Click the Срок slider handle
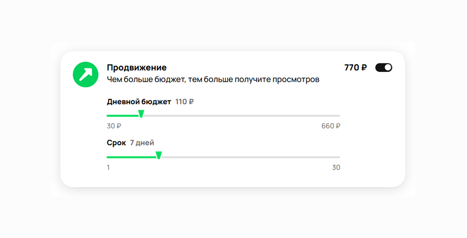 click(159, 155)
